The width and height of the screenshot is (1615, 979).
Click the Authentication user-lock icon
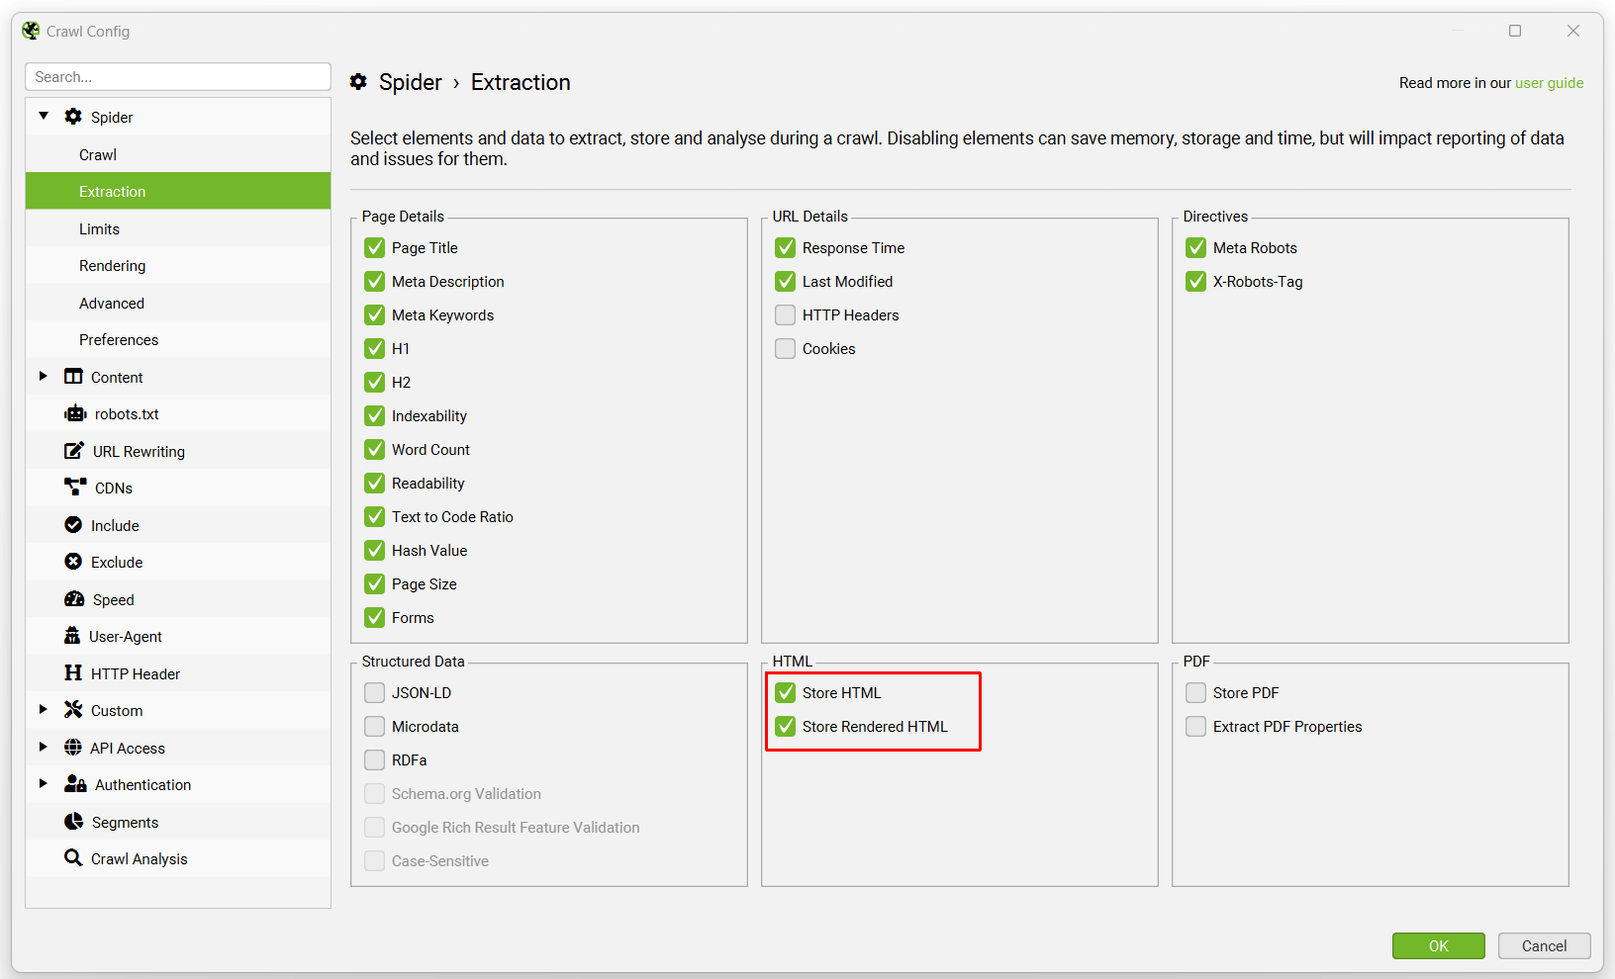[75, 784]
